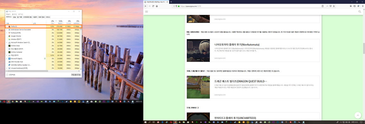The height and width of the screenshot is (124, 365).
Task: Click the Firefox page vertical scrollbar thumb
Action: point(364,48)
